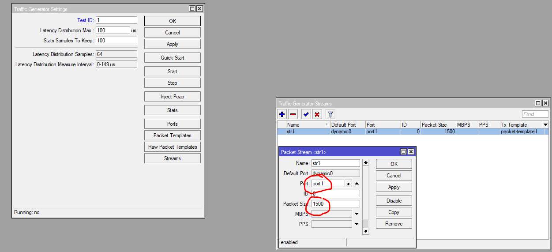Close Packet Stream str1 dialog

tap(411, 152)
